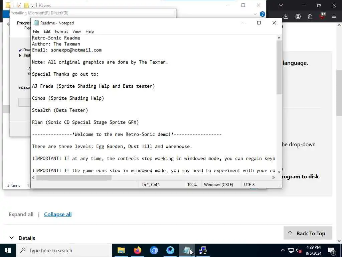This screenshot has width=342, height=257.
Task: Click the folder icon in RSonic Explorer title bar
Action: [8, 5]
